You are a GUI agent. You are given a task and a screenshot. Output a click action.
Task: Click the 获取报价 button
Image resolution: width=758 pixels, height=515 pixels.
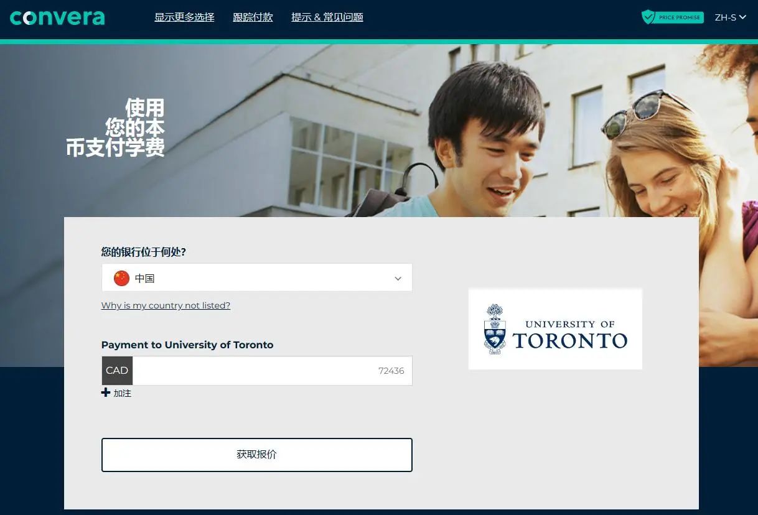click(x=257, y=455)
